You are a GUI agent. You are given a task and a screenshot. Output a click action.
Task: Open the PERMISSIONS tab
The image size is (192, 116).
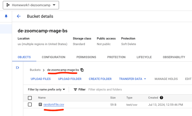click(x=86, y=57)
